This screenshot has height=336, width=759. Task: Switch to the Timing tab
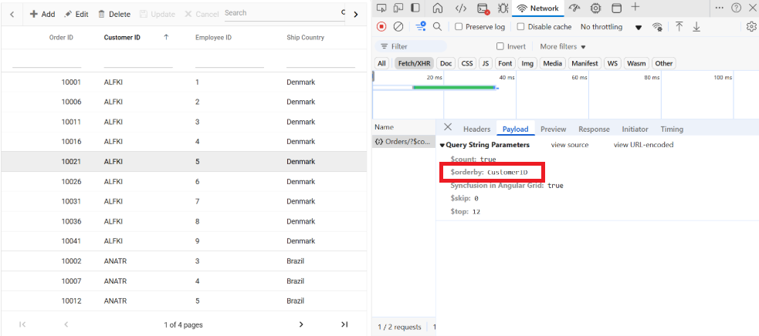672,129
